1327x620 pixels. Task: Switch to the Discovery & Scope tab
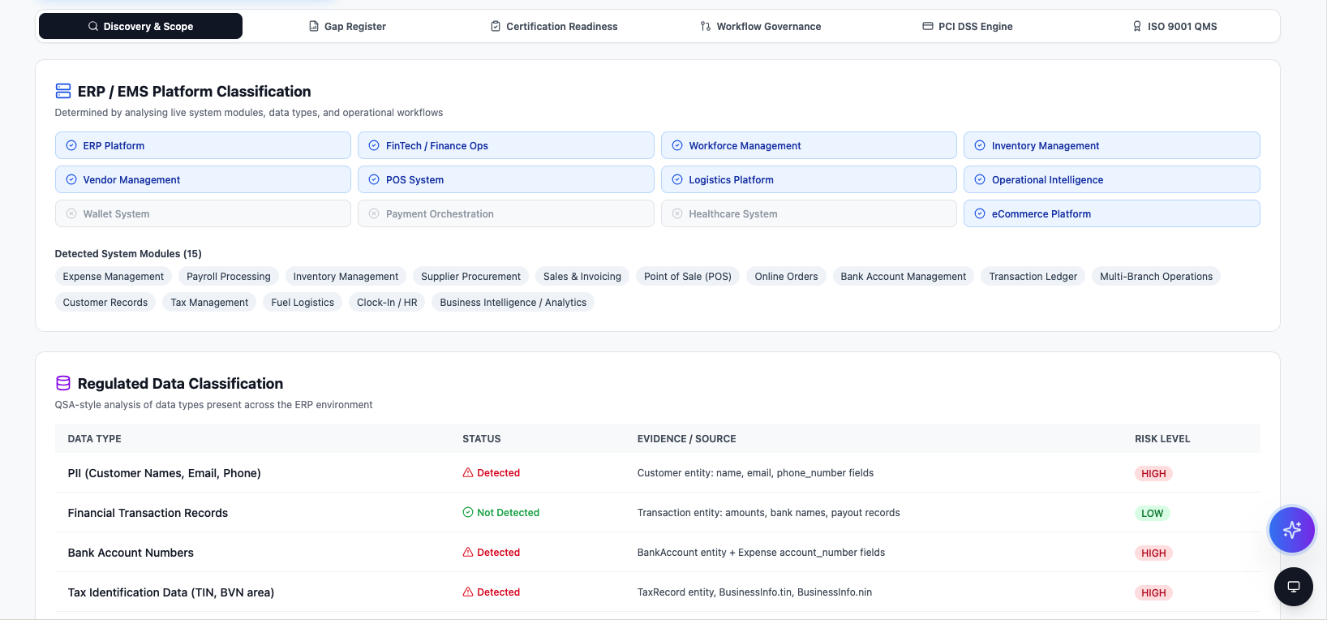140,26
